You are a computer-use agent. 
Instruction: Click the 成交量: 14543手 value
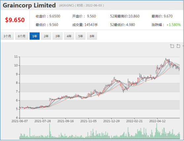85,25
